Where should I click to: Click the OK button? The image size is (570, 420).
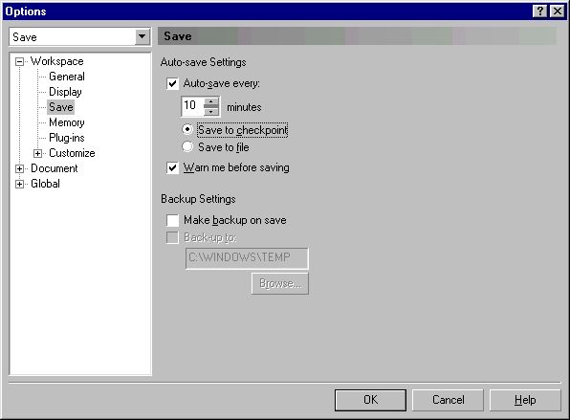370,400
